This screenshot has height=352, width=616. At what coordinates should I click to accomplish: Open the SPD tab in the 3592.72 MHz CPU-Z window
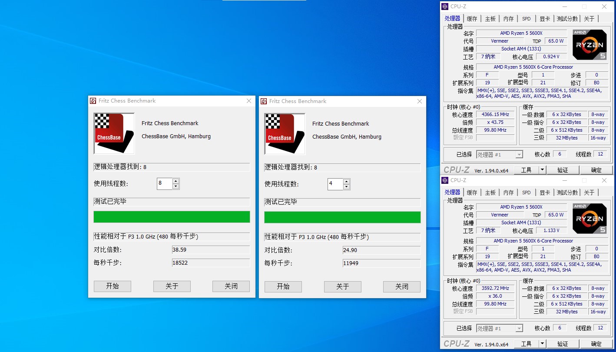point(527,193)
